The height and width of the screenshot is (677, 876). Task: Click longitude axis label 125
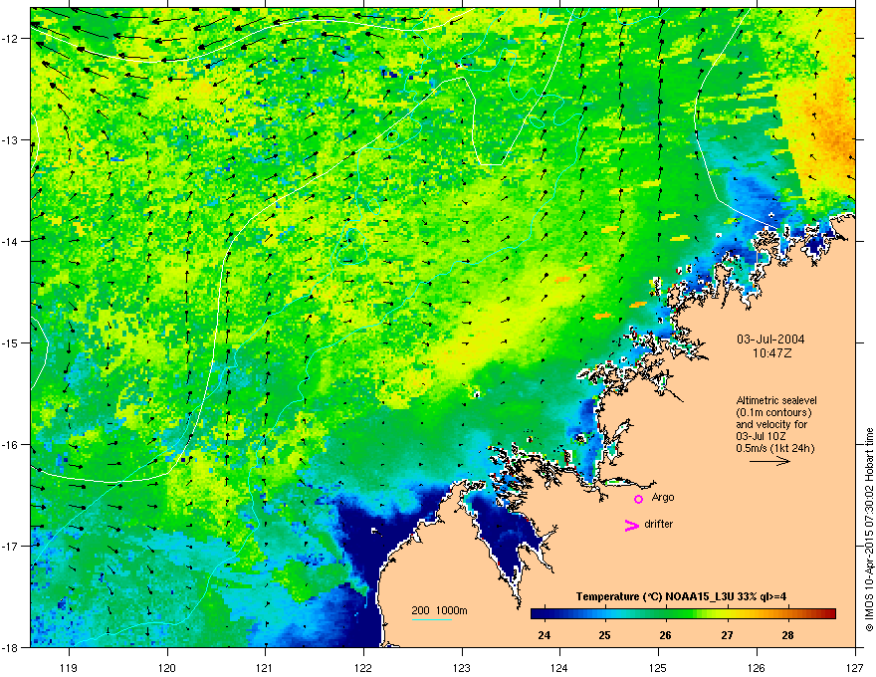[x=658, y=667]
